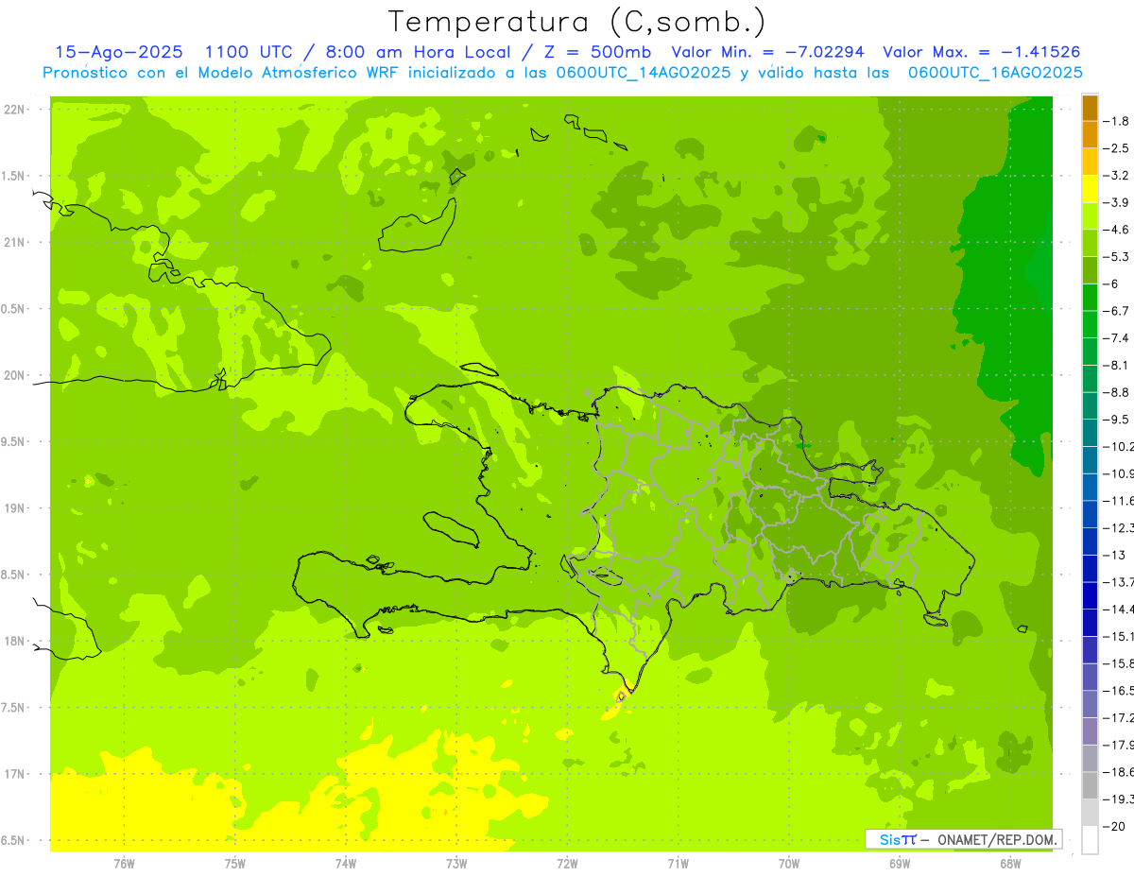Click the '75W' longitude axis label
This screenshot has width=1134, height=876.
235,863
